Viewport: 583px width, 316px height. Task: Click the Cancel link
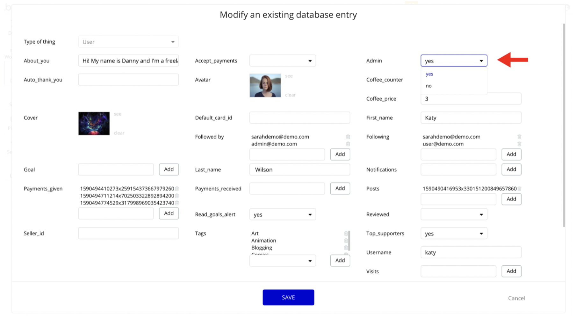pyautogui.click(x=516, y=298)
